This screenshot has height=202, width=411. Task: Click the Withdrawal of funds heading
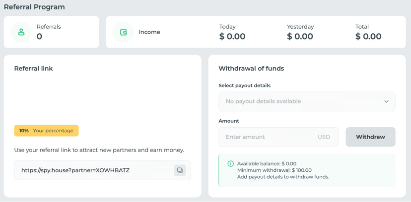(x=251, y=69)
